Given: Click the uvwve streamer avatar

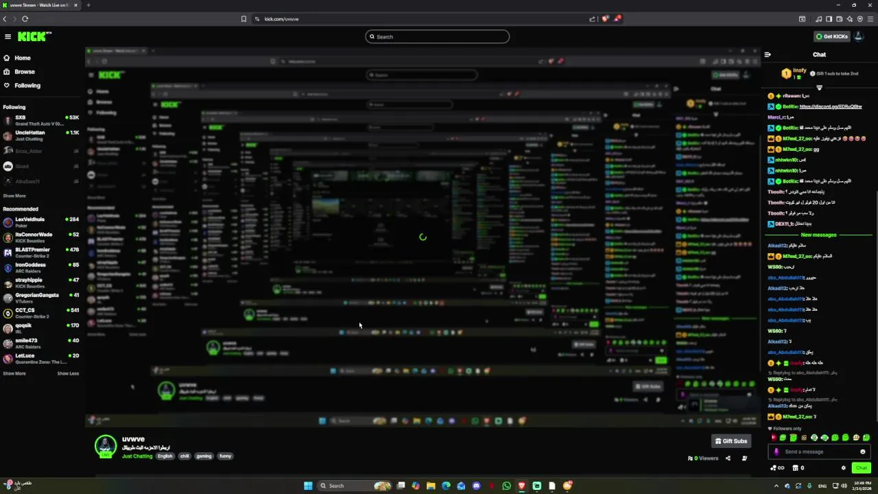Looking at the screenshot, I should pyautogui.click(x=106, y=446).
